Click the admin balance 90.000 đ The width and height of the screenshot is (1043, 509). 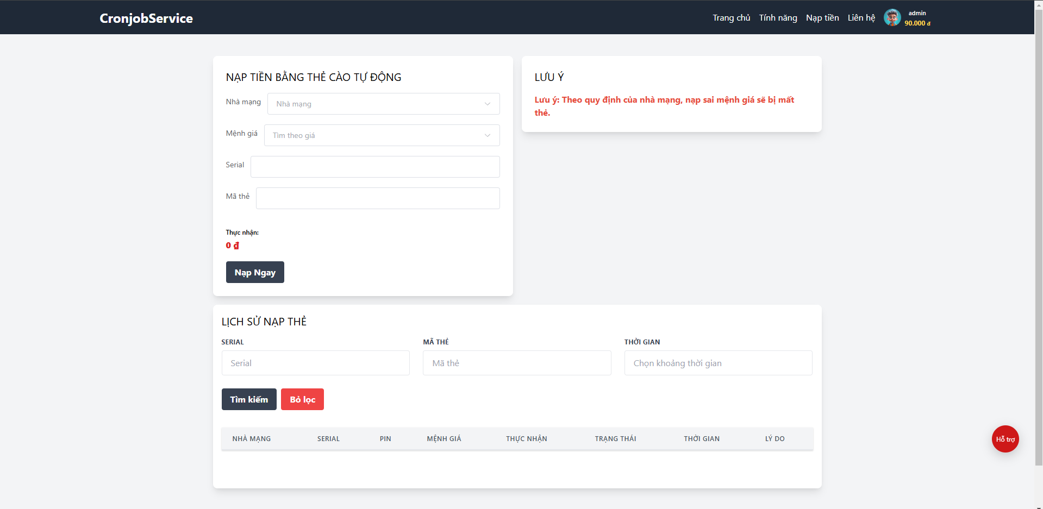tap(917, 23)
